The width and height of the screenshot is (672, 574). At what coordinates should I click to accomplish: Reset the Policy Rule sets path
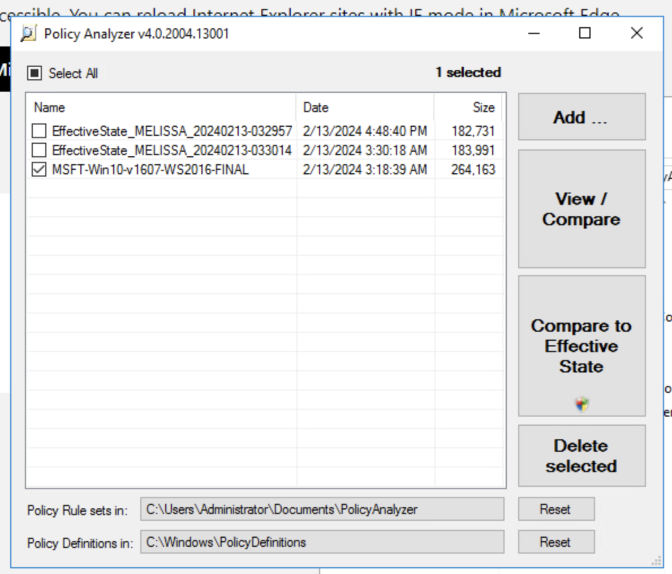pyautogui.click(x=555, y=509)
